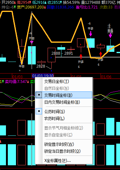Select 交易日坐标(T) menu entry
Screen dimensions: 120x170
click(64, 81)
